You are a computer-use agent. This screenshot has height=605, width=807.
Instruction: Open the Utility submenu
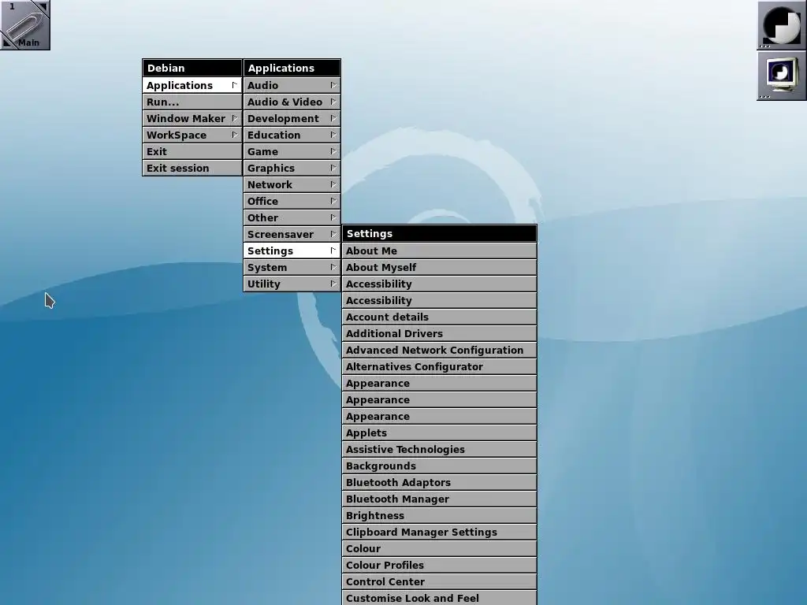click(292, 284)
